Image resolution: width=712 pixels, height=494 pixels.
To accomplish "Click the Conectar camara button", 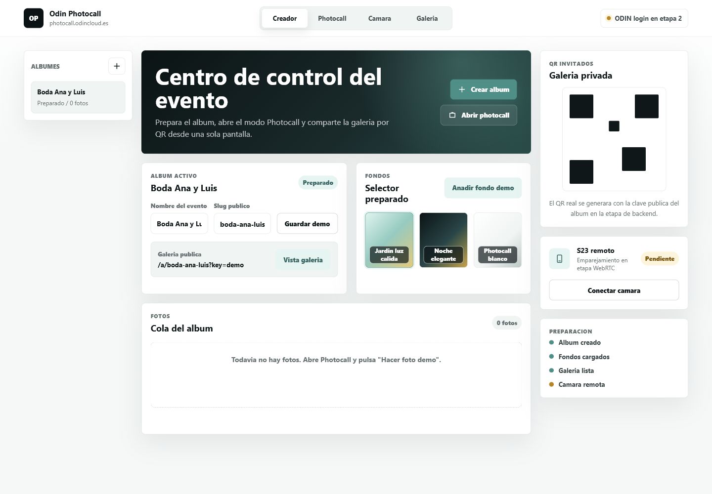I will click(x=614, y=290).
